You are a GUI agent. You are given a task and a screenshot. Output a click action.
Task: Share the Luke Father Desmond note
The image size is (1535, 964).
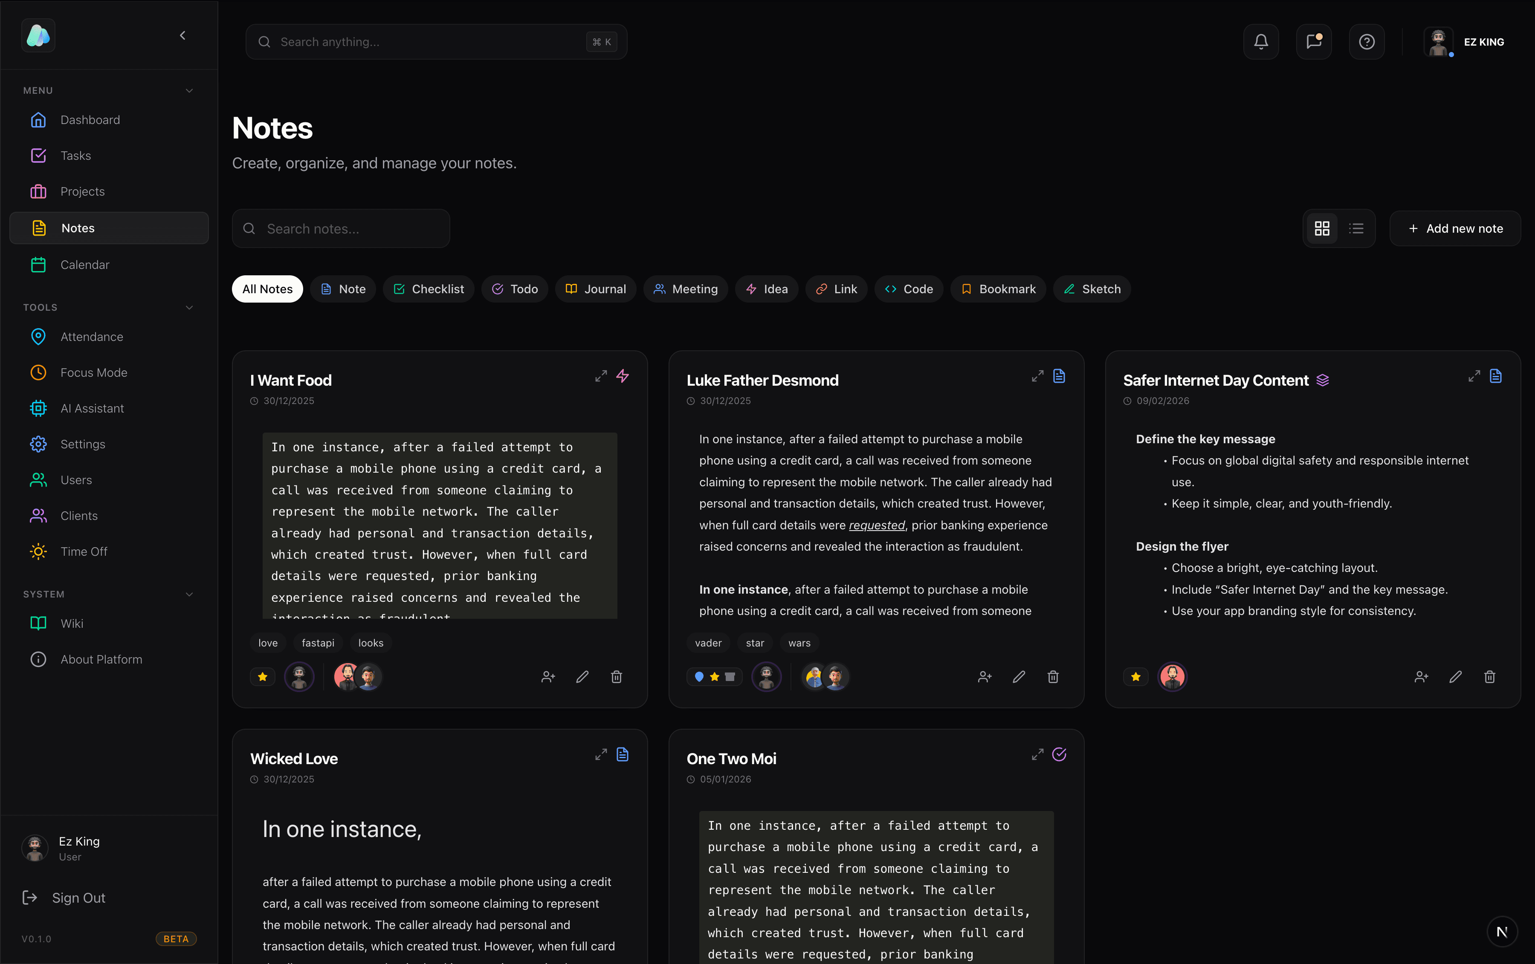click(985, 677)
